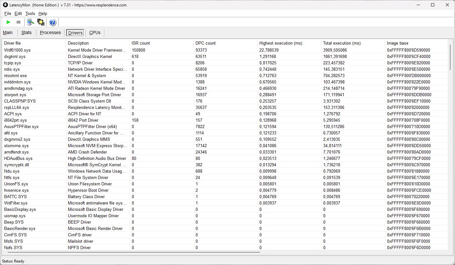Click the LatencyMon app icon in title bar
This screenshot has height=265, width=455.
click(5, 5)
